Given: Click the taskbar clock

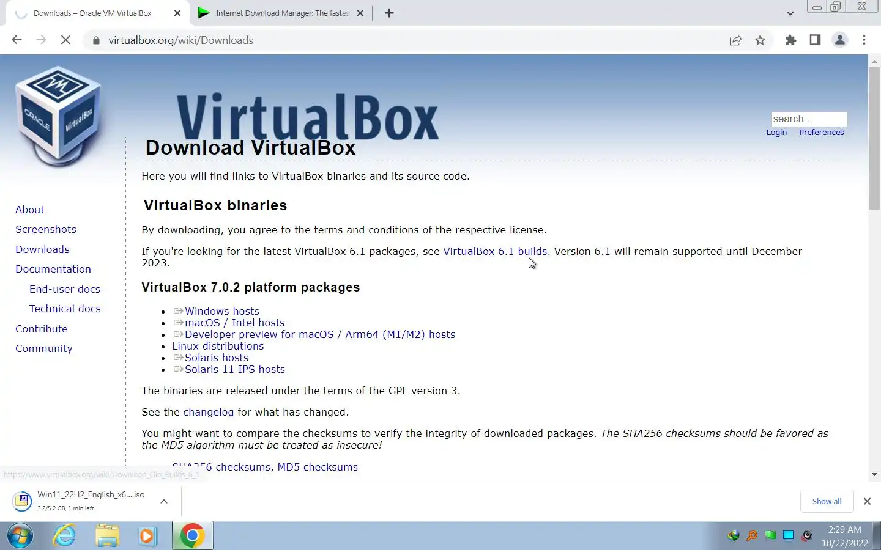Looking at the screenshot, I should tap(844, 536).
